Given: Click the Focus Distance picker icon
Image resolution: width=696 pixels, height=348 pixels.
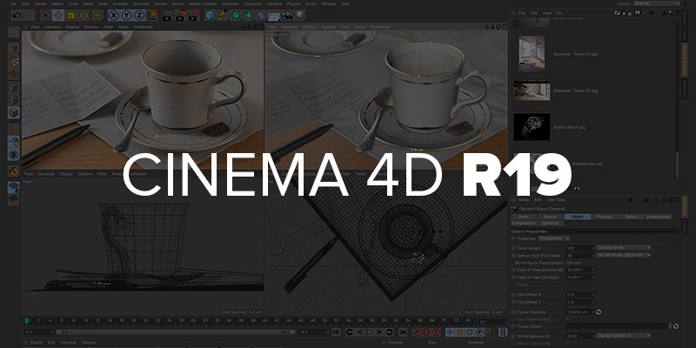Looking at the screenshot, I should tap(599, 312).
